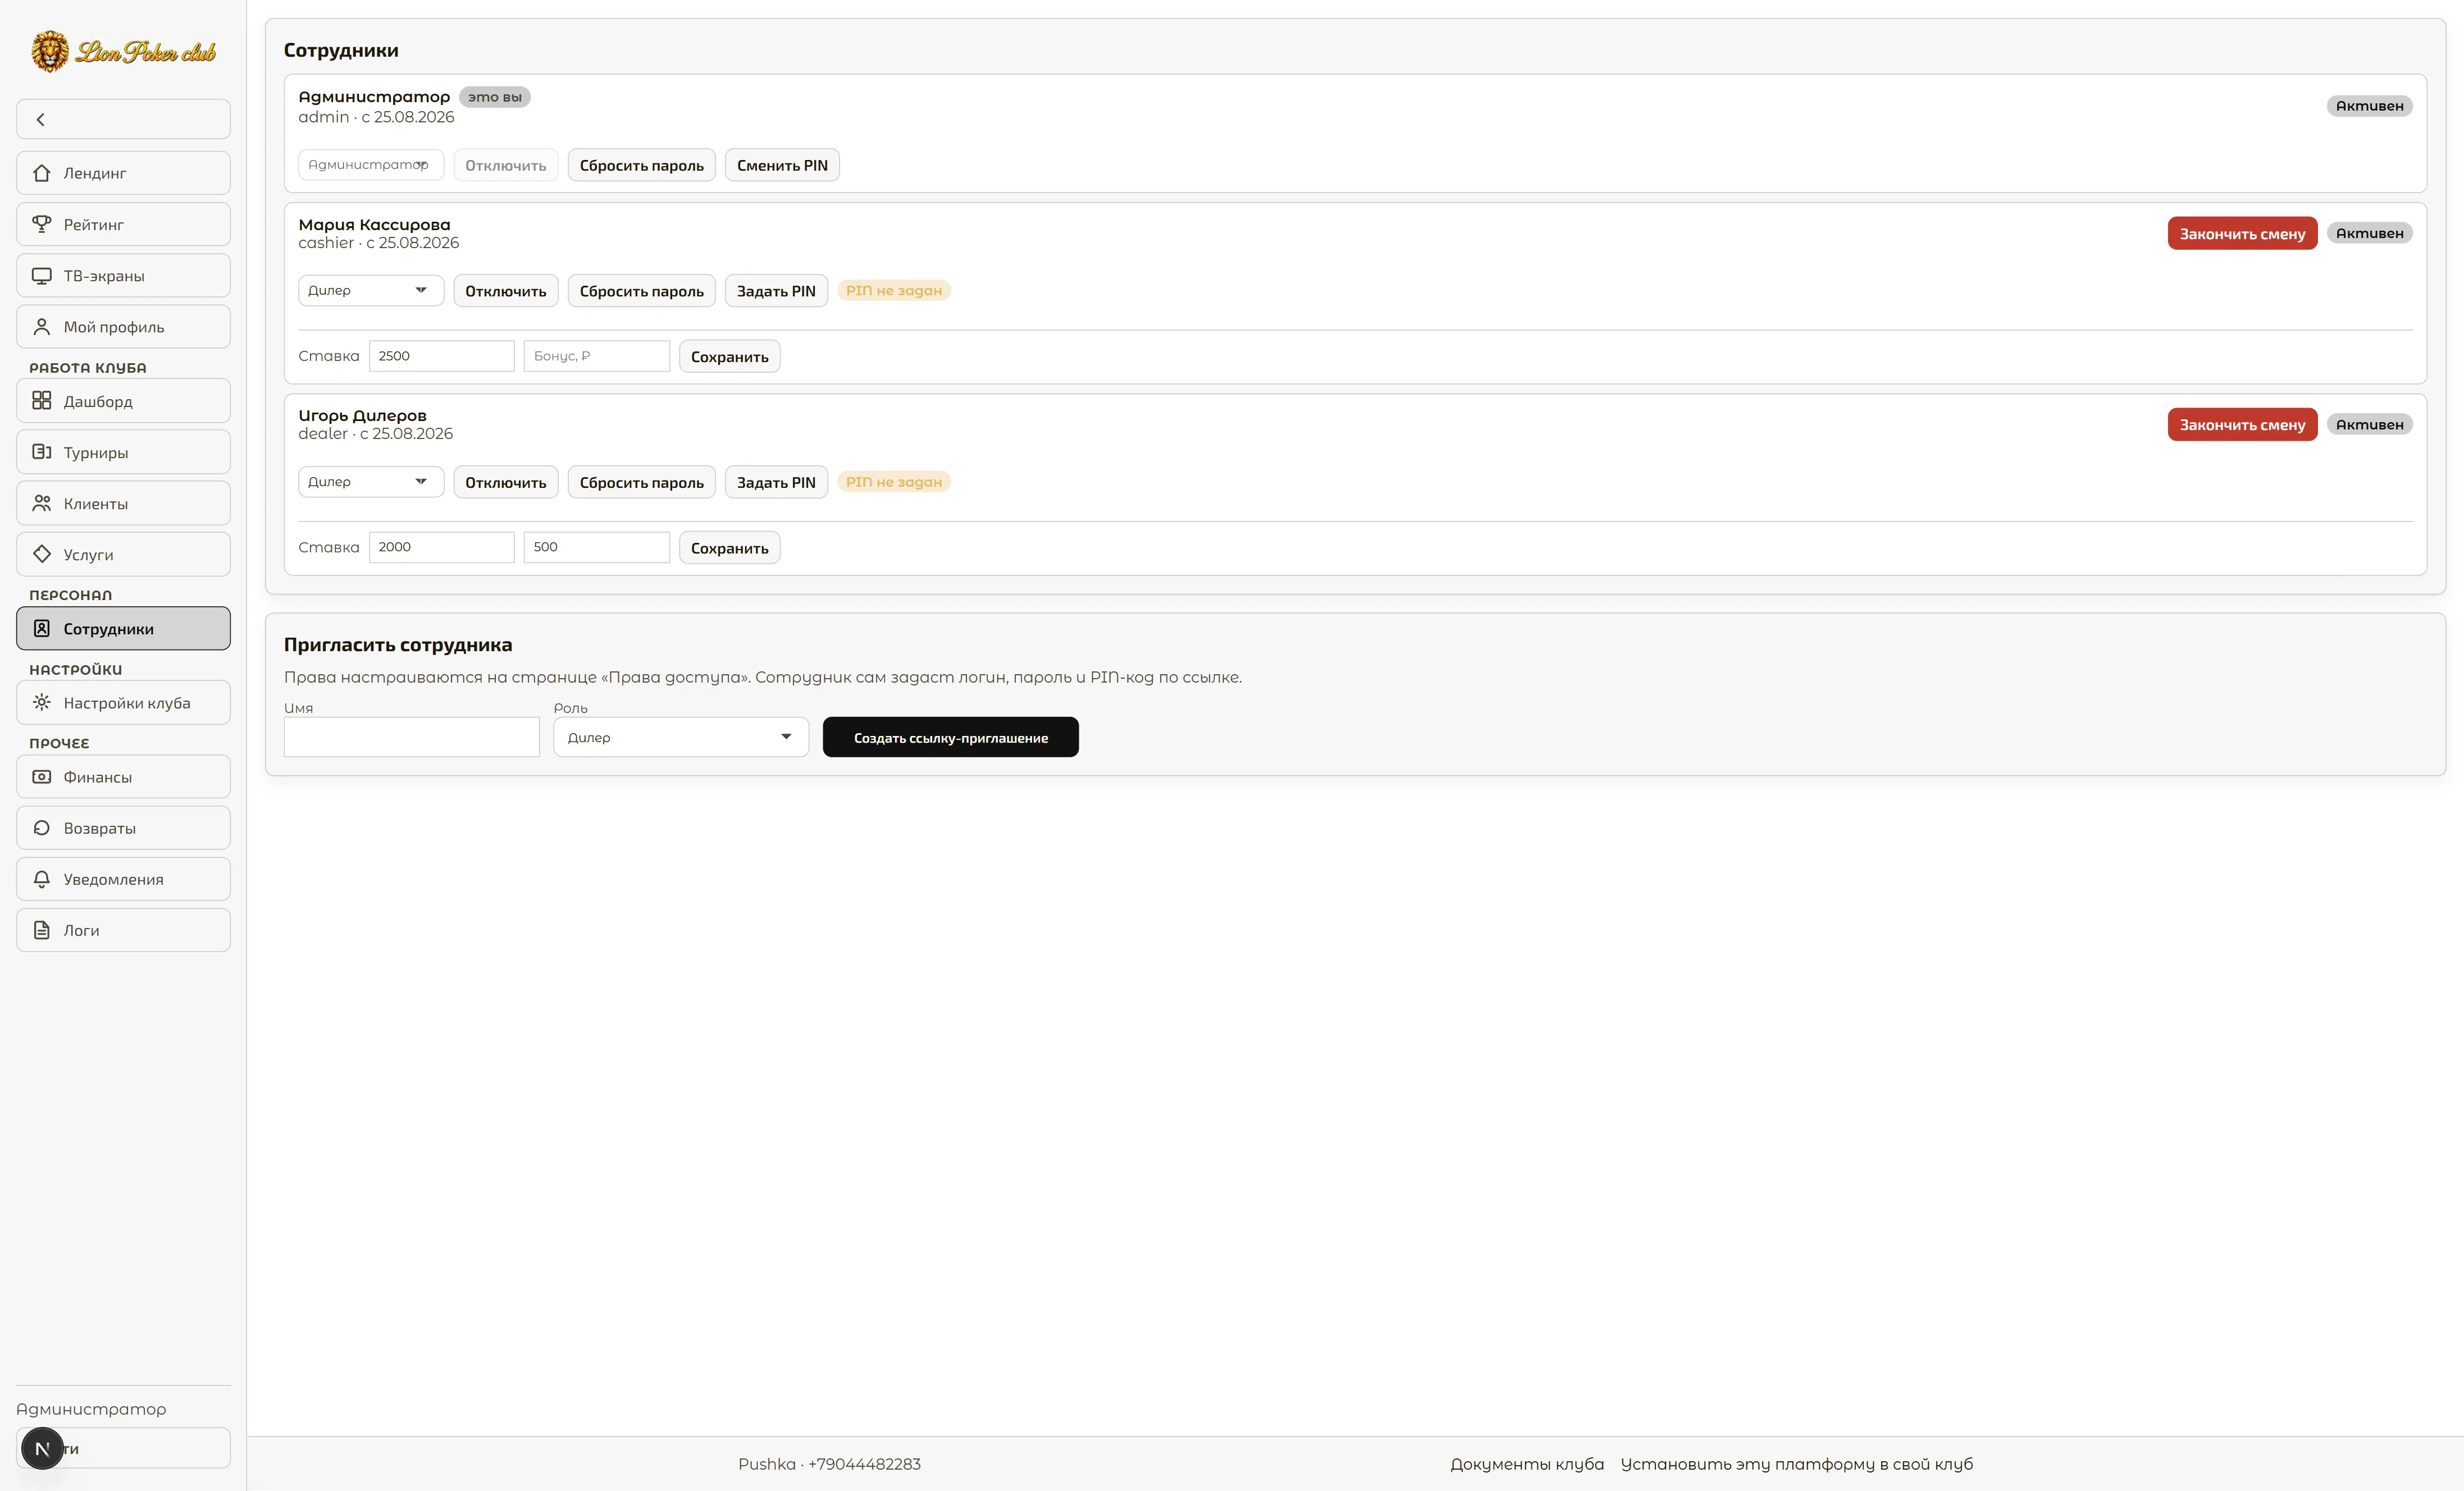Click the Ставка field showing 2000
This screenshot has height=1491, width=2464.
[442, 547]
